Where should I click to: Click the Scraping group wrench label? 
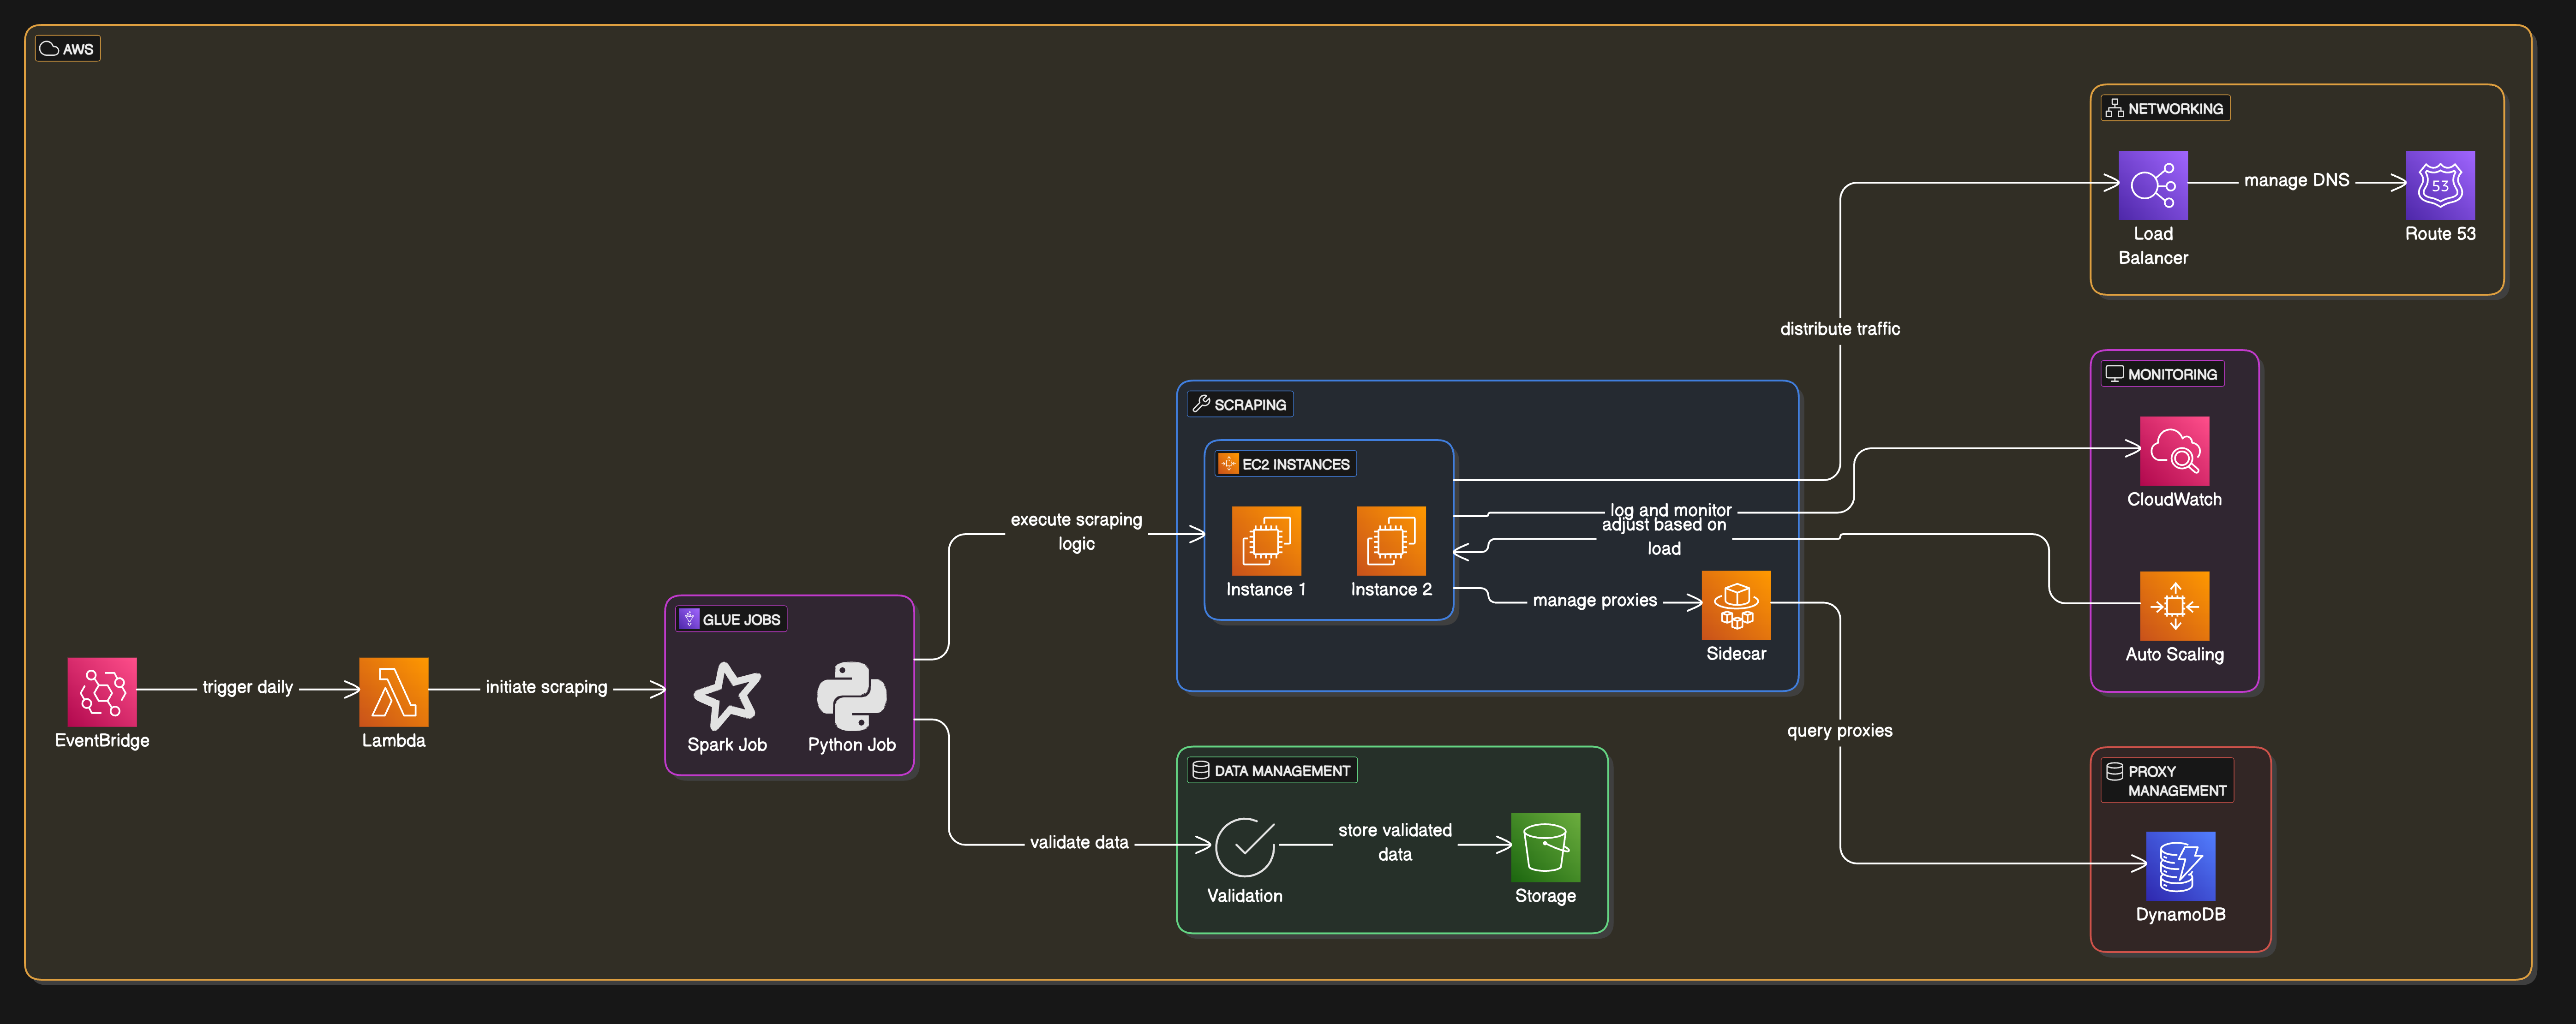[1240, 404]
